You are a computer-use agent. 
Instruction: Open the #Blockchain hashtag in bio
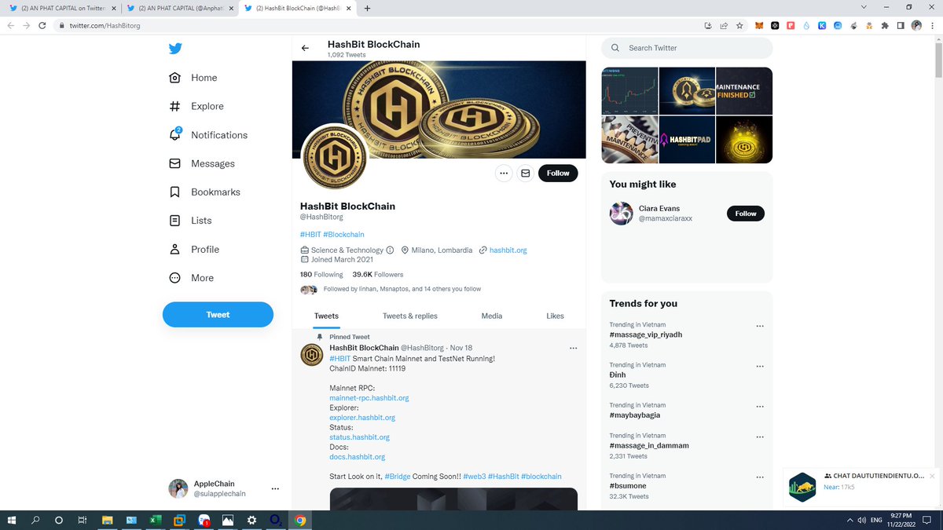click(343, 234)
